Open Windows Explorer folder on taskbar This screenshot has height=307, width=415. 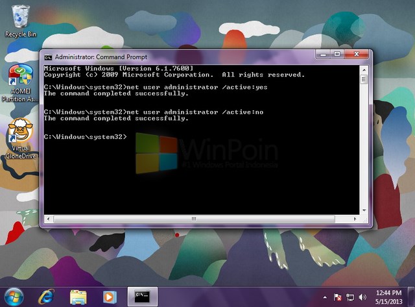(x=78, y=297)
